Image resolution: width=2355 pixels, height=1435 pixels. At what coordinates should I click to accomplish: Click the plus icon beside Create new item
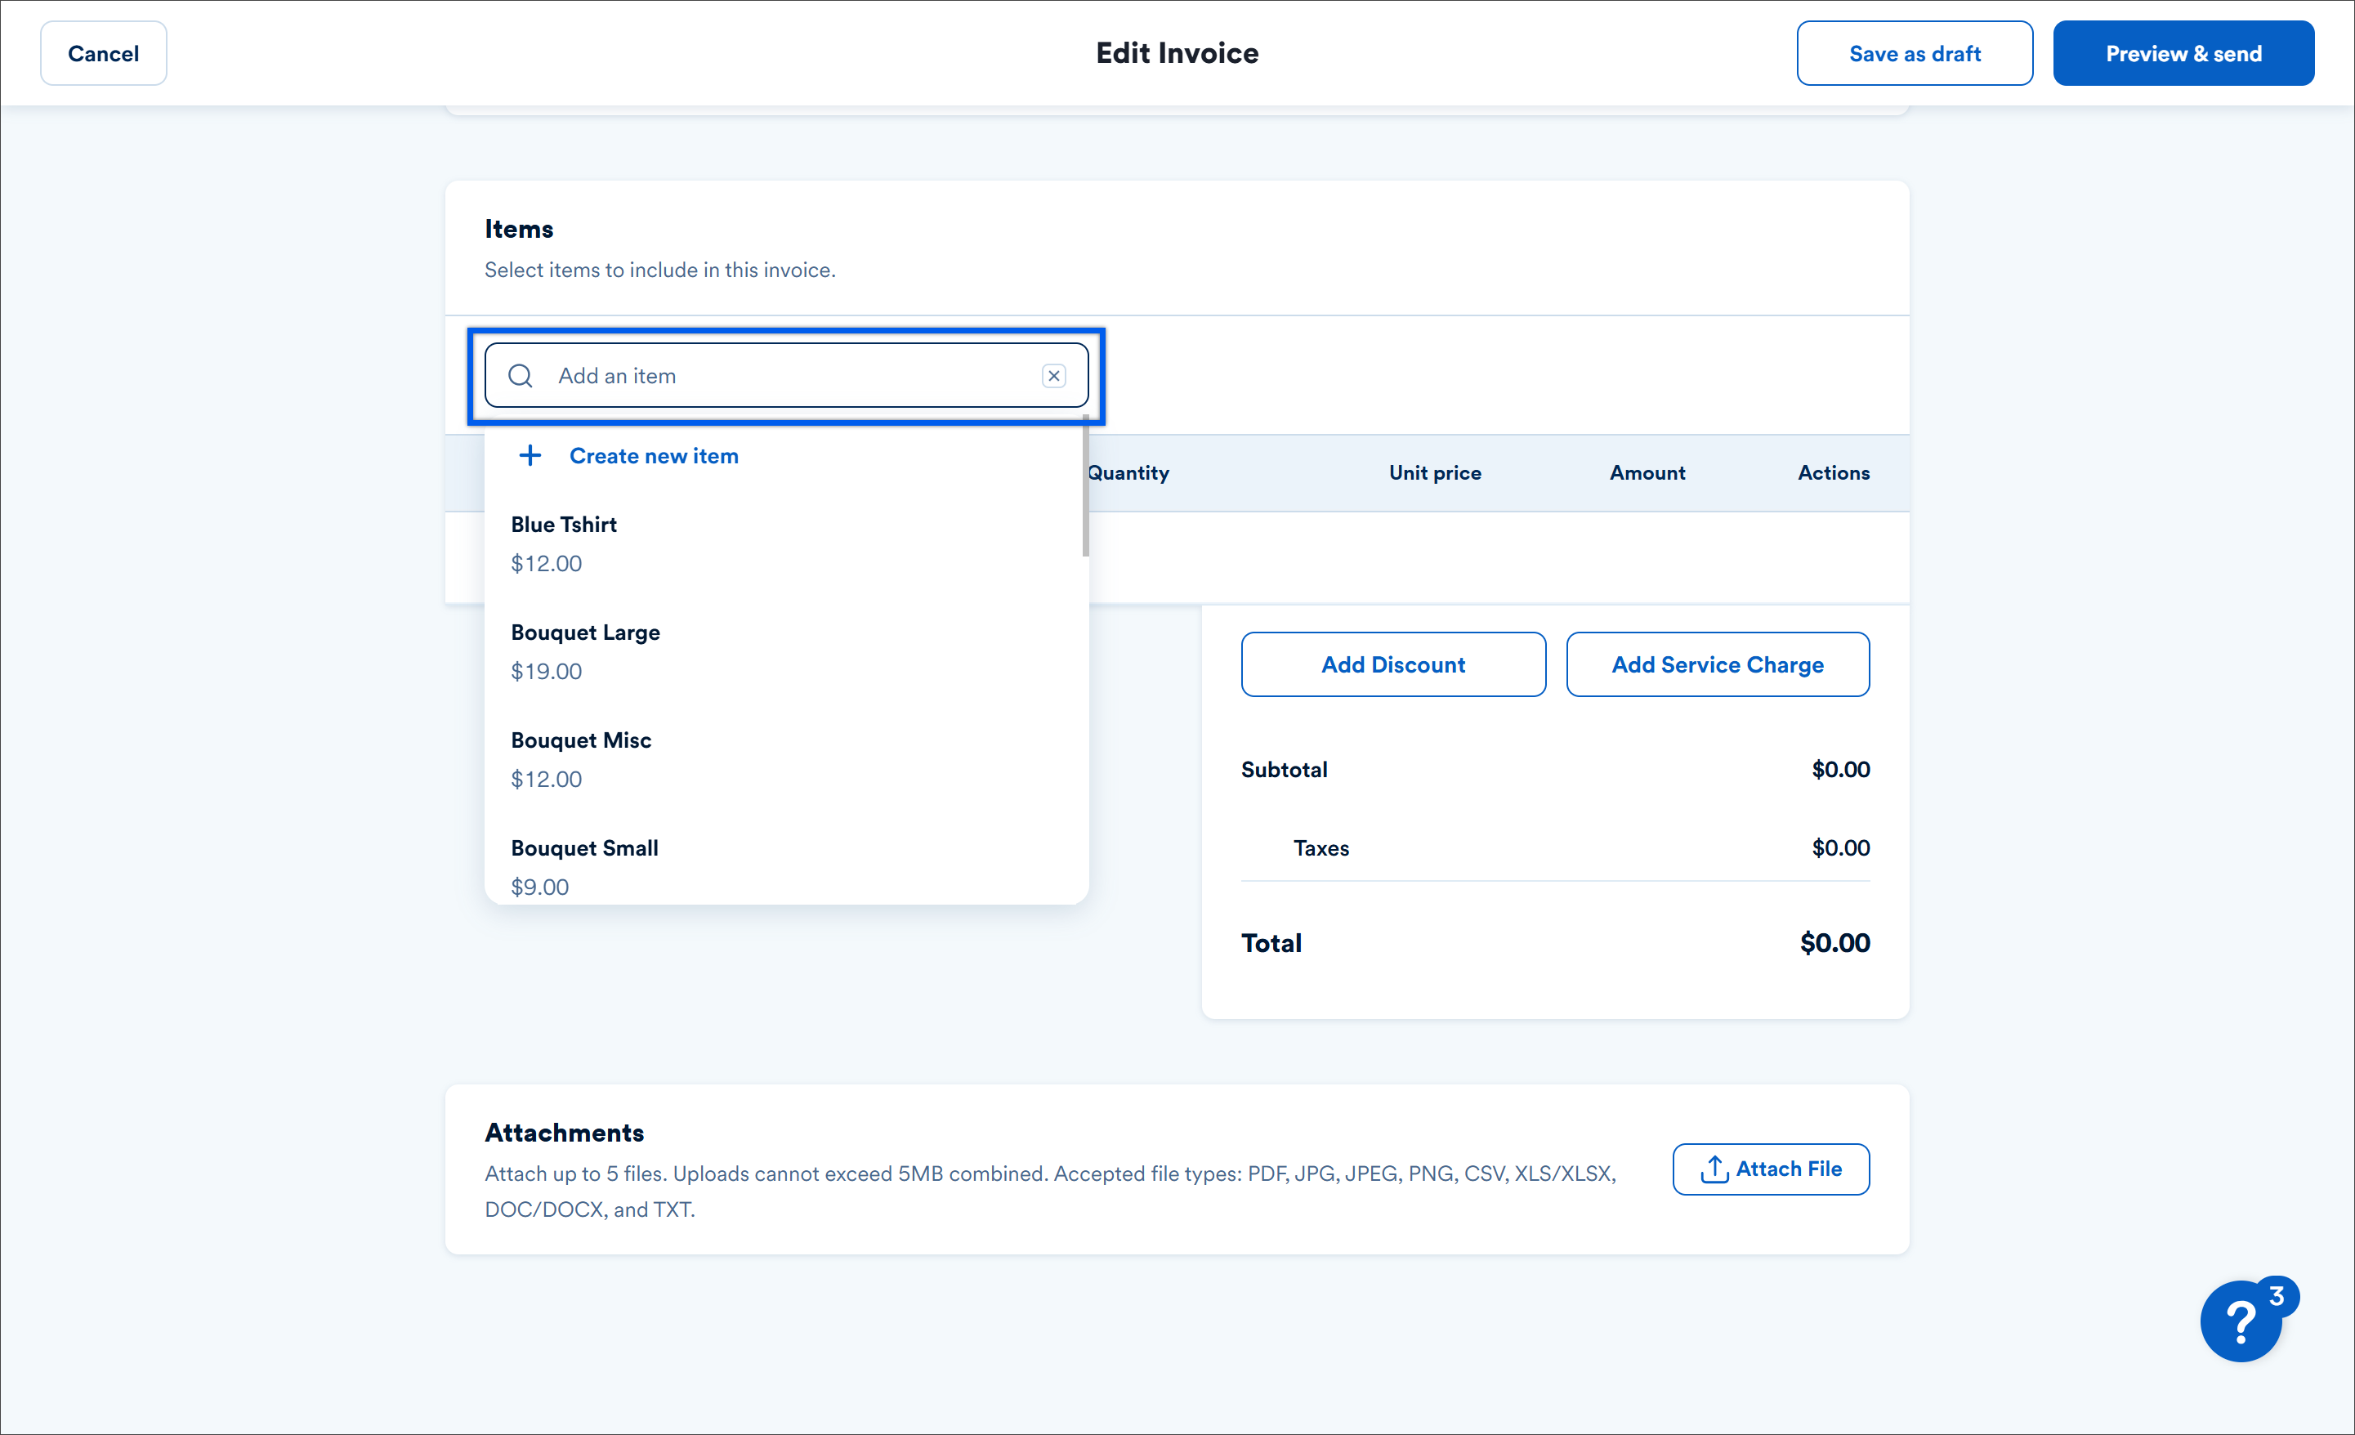(530, 455)
